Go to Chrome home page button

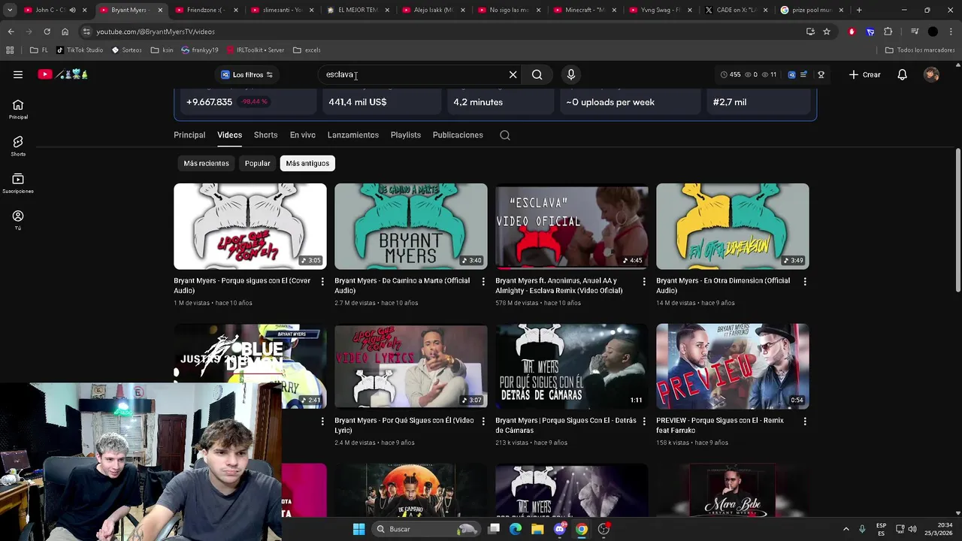pos(65,32)
